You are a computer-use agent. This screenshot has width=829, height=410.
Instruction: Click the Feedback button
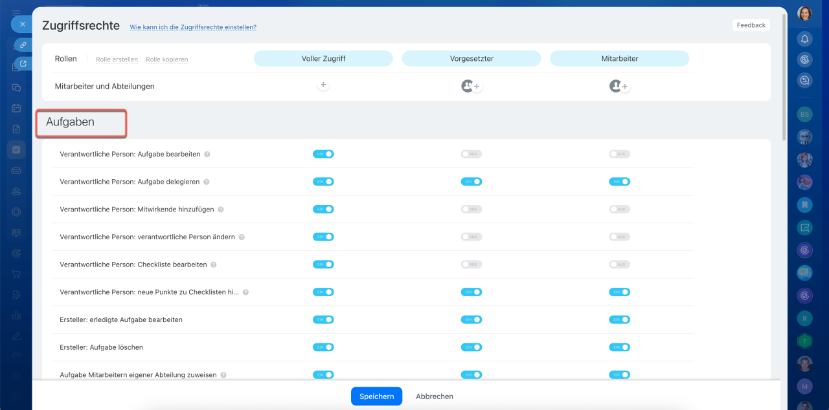pyautogui.click(x=751, y=25)
